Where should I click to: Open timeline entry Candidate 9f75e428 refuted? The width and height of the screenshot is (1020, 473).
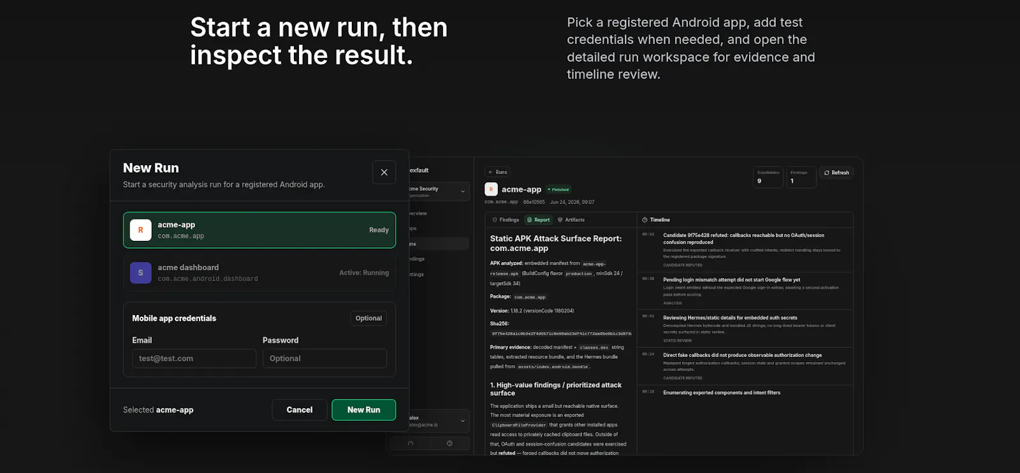(x=745, y=250)
